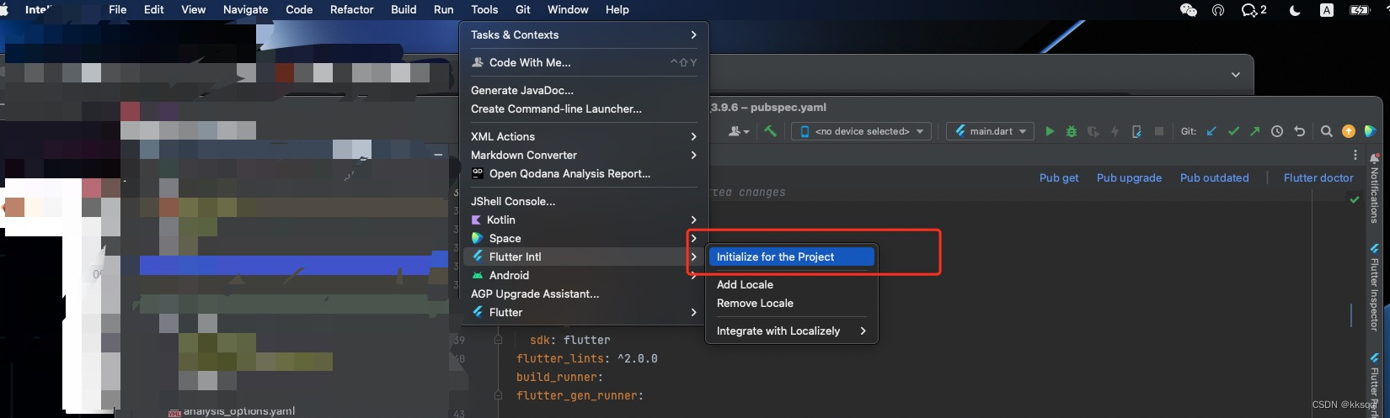Click the moon Focus icon in menu bar
The height and width of the screenshot is (418, 1390).
coord(1295,10)
